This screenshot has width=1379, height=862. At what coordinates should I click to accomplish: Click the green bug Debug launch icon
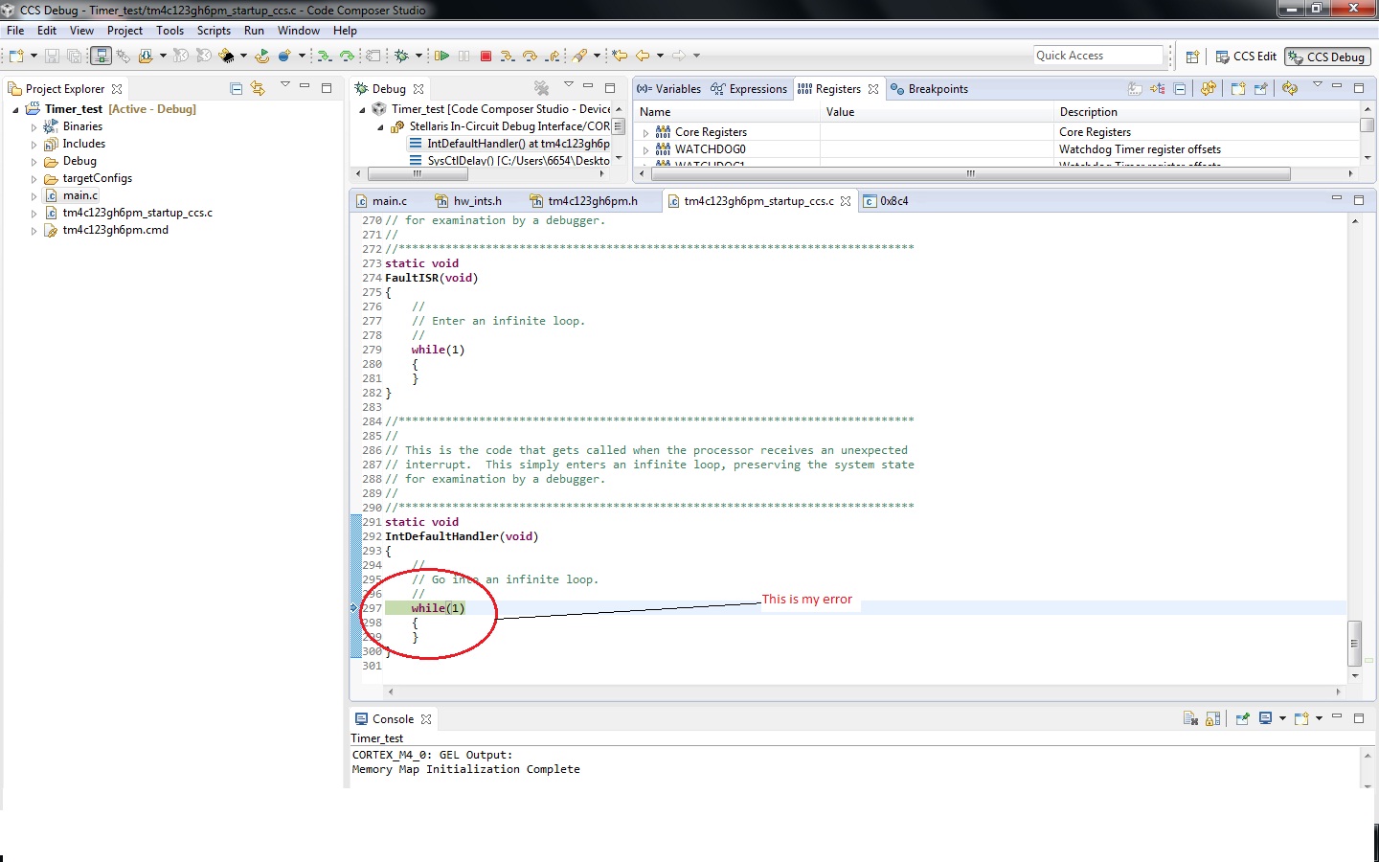(x=401, y=57)
